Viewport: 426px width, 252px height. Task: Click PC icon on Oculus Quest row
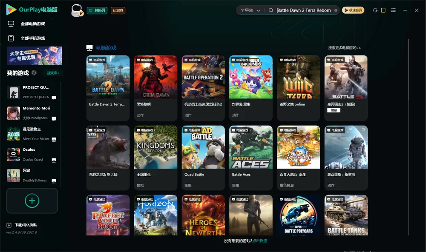tap(54, 160)
